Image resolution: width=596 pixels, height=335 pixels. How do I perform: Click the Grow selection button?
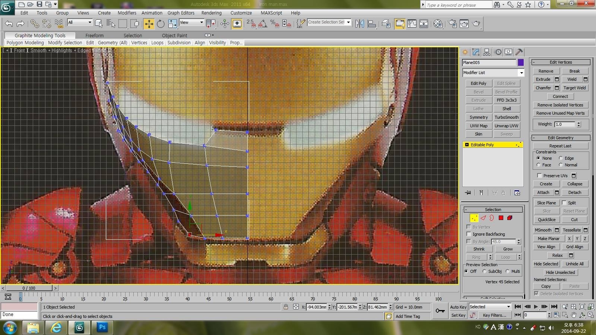pos(508,249)
